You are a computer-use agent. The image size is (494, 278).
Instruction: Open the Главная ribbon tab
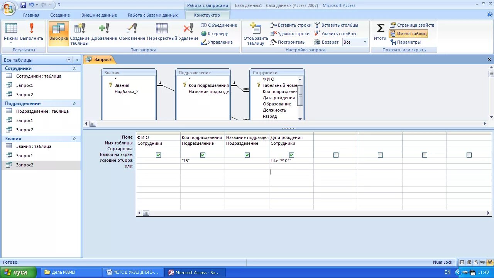[x=31, y=15]
